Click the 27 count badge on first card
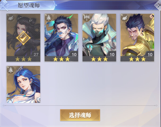The height and width of the screenshot is (127, 161). 36,54
